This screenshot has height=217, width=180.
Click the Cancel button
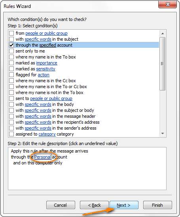click(61, 205)
